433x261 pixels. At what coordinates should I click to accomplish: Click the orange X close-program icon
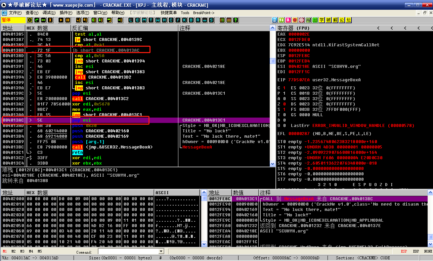(50, 20)
